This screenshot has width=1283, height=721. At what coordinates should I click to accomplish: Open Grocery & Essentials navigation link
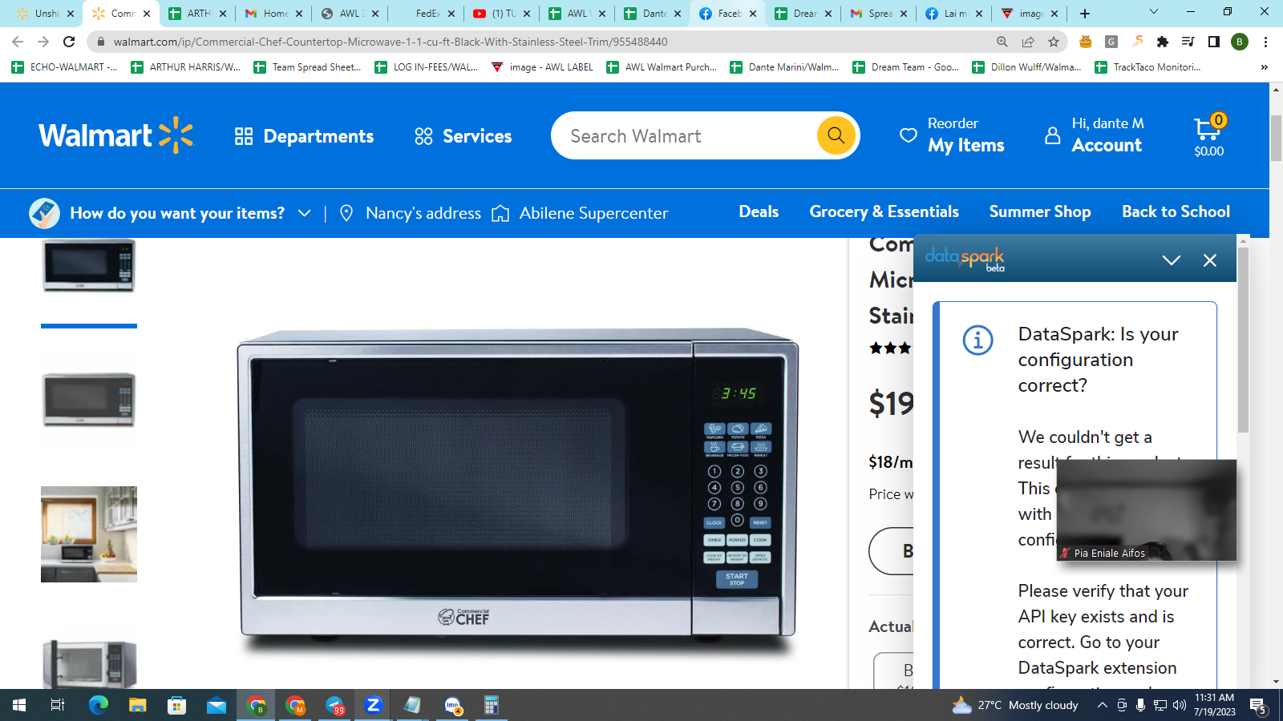[x=884, y=211]
